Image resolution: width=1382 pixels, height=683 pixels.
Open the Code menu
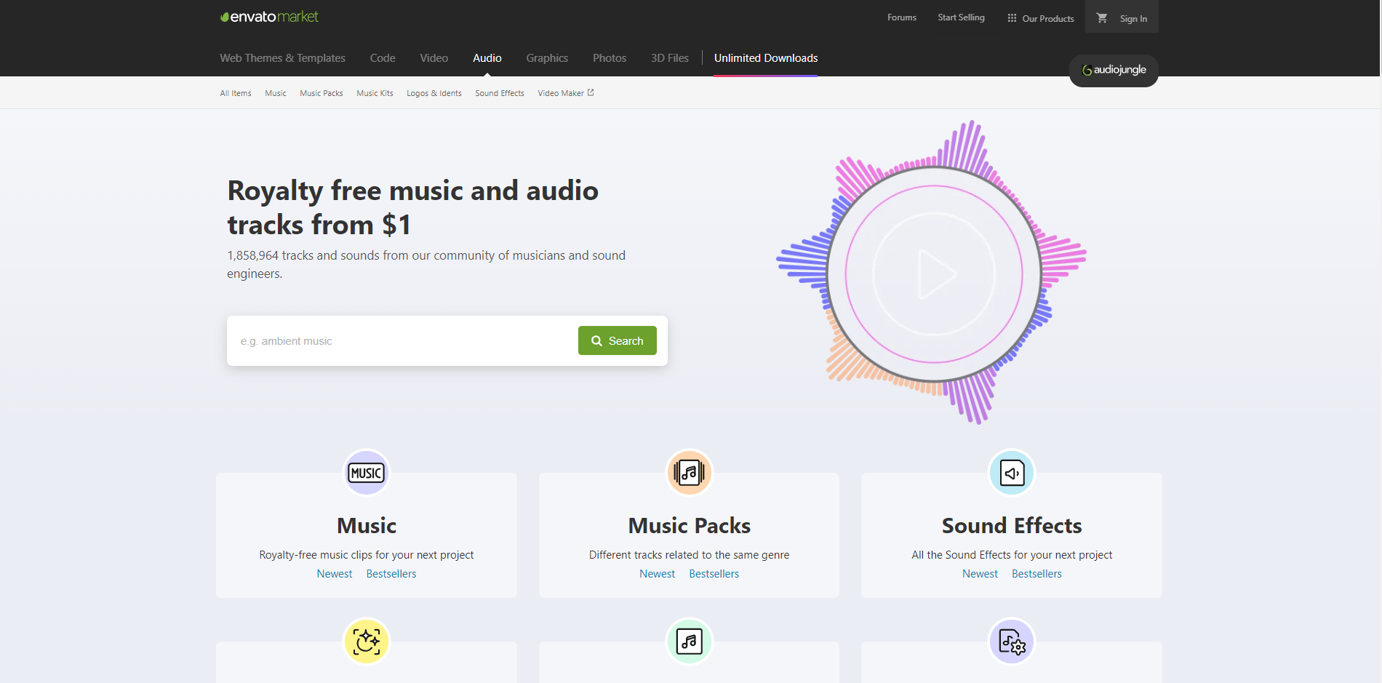tap(383, 58)
